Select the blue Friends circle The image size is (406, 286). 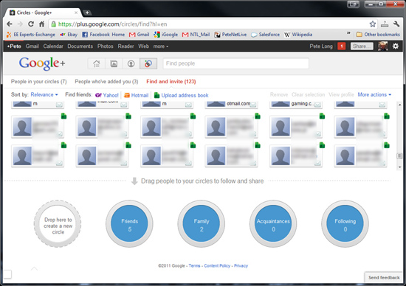tap(129, 223)
